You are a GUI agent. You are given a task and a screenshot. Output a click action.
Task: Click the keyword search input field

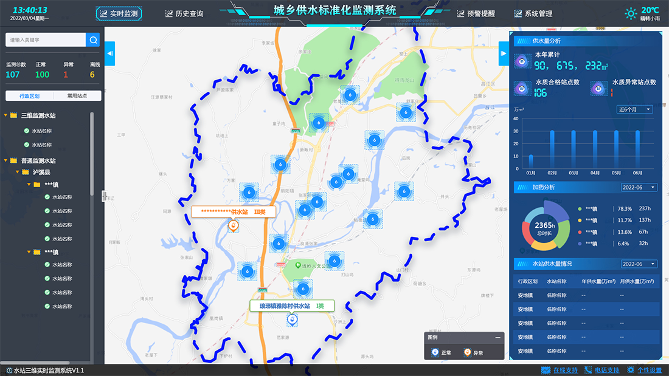(46, 40)
